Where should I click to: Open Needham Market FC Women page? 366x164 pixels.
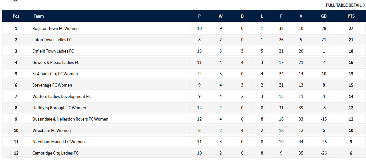(x=58, y=142)
